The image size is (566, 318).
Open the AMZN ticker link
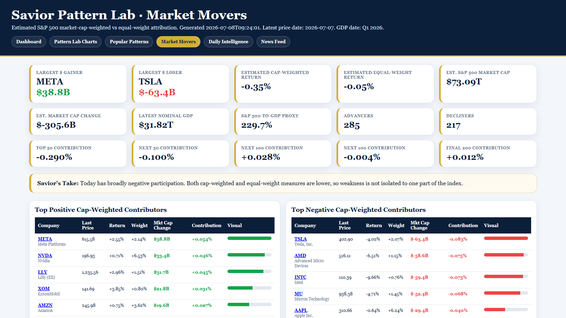[x=45, y=305]
